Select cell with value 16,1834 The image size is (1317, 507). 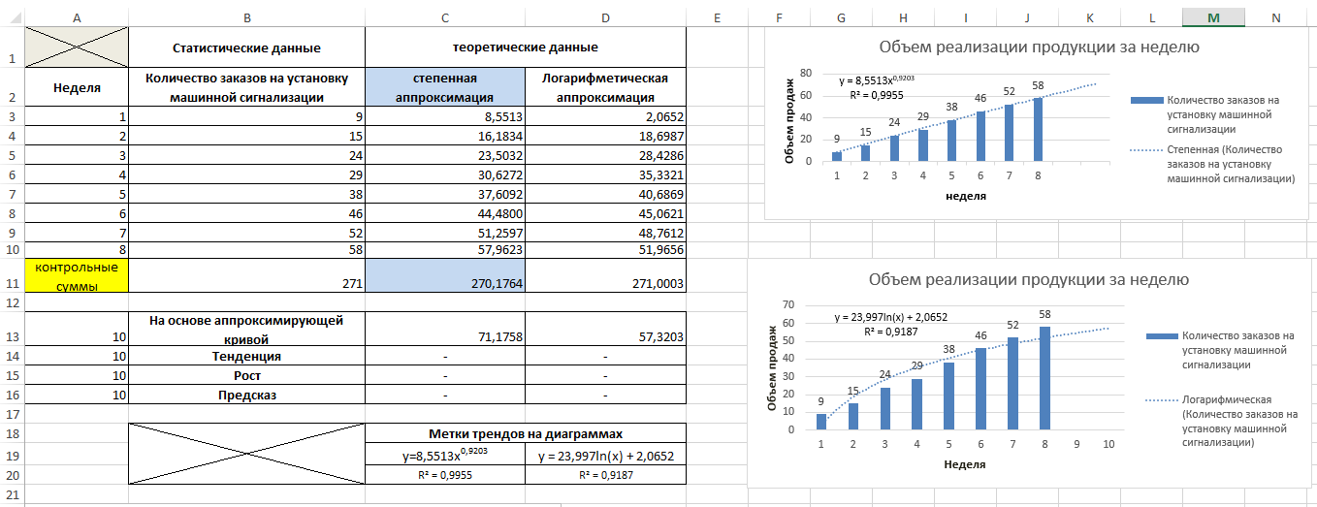445,137
